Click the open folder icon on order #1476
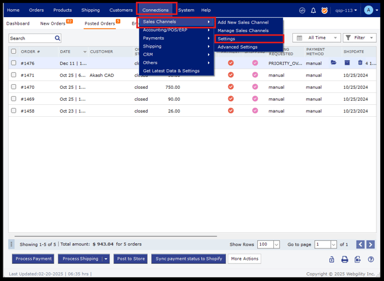This screenshot has height=281, width=384. (x=334, y=63)
